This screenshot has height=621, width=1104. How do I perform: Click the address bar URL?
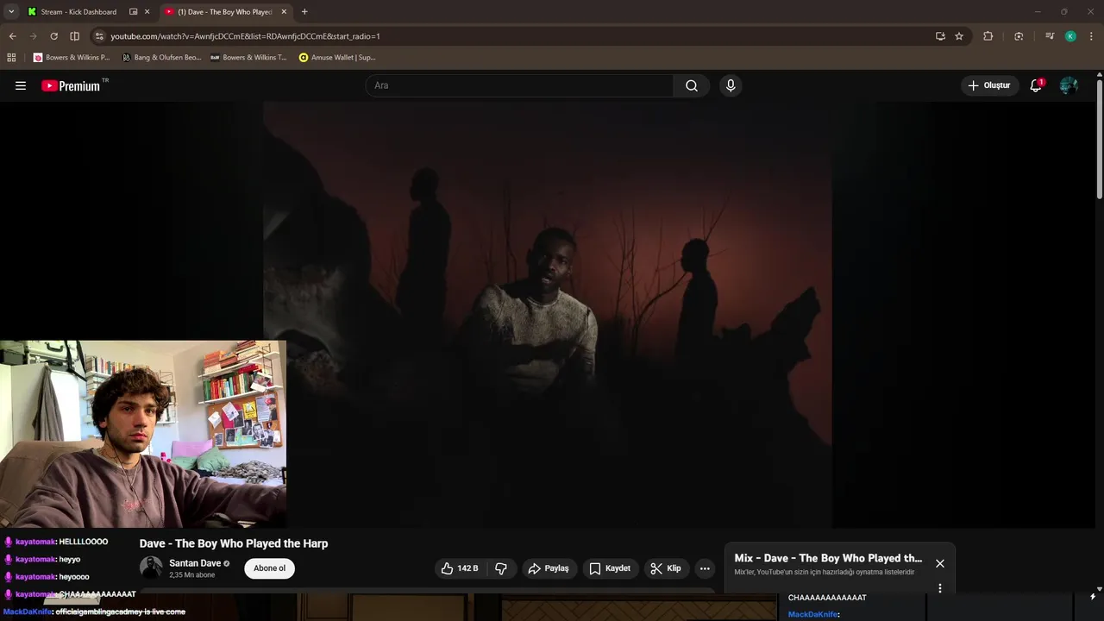point(245,36)
